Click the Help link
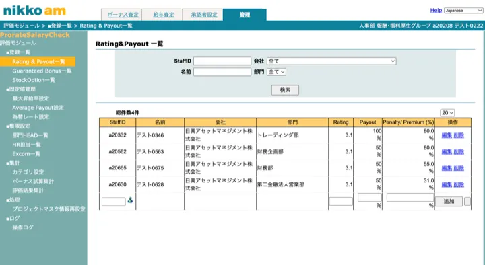485x265 pixels. (x=436, y=11)
